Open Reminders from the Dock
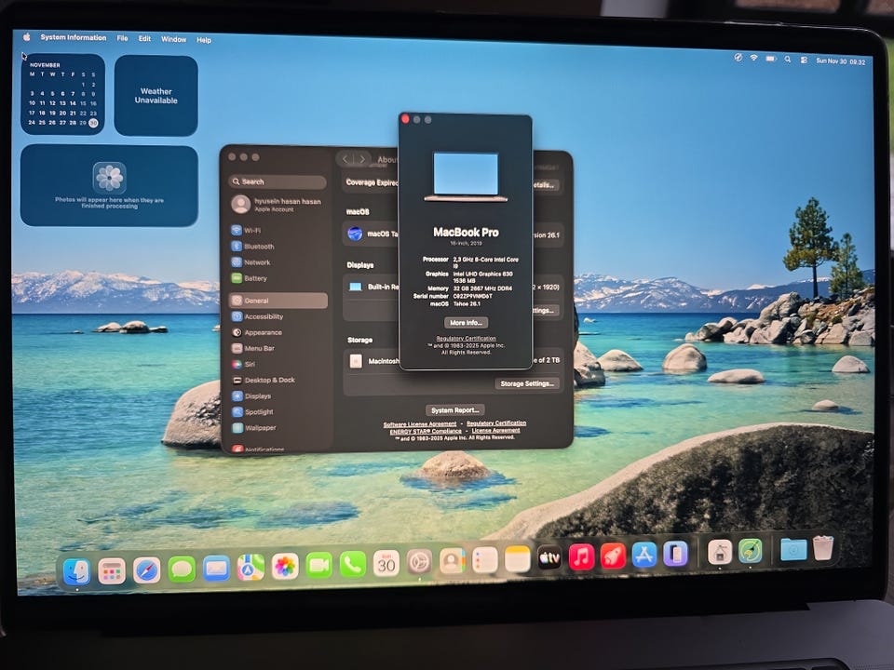Image resolution: width=894 pixels, height=670 pixels. click(485, 560)
